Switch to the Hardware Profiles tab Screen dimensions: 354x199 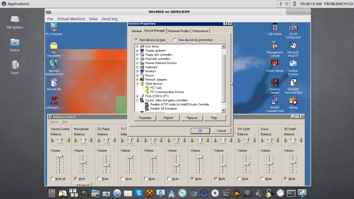point(179,31)
